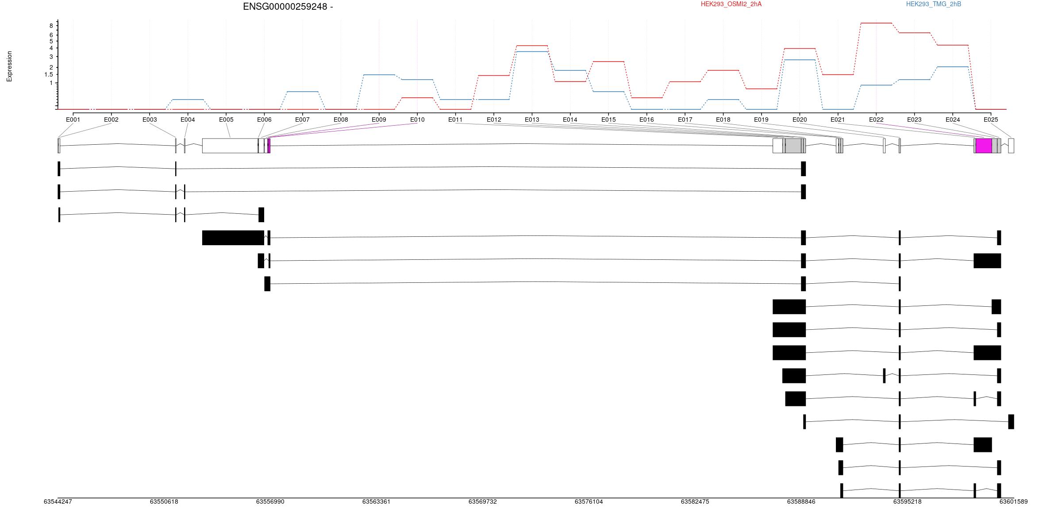The width and height of the screenshot is (1062, 509).
Task: Click exon label E003
Action: 150,120
